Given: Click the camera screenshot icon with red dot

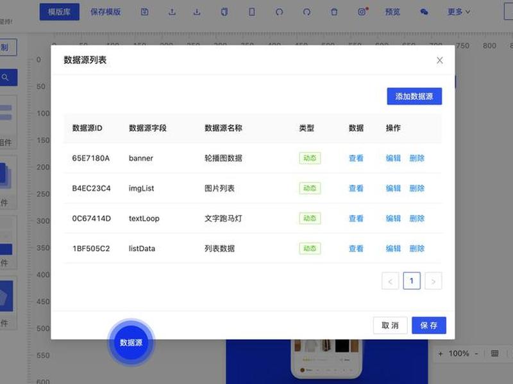Looking at the screenshot, I should (362, 12).
